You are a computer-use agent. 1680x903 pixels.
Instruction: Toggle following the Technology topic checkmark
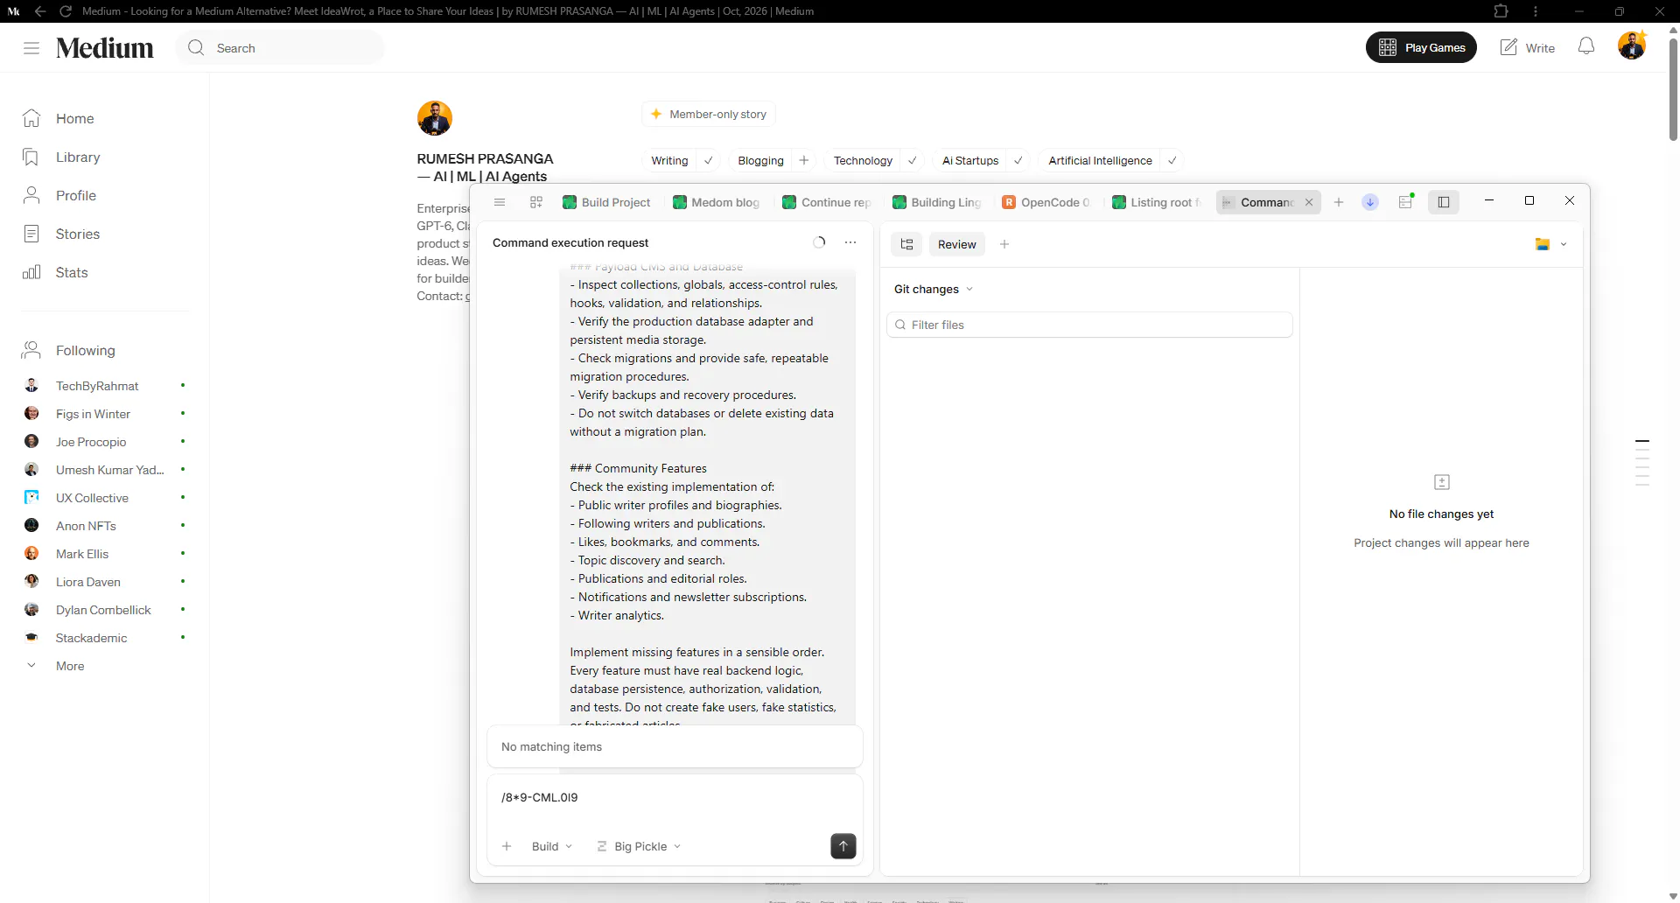tap(913, 161)
